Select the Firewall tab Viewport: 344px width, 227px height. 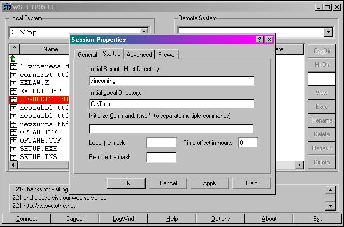click(x=167, y=55)
